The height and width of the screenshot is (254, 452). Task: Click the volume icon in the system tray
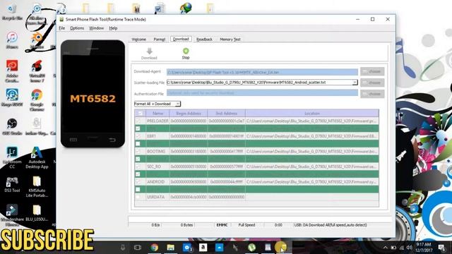[410, 248]
